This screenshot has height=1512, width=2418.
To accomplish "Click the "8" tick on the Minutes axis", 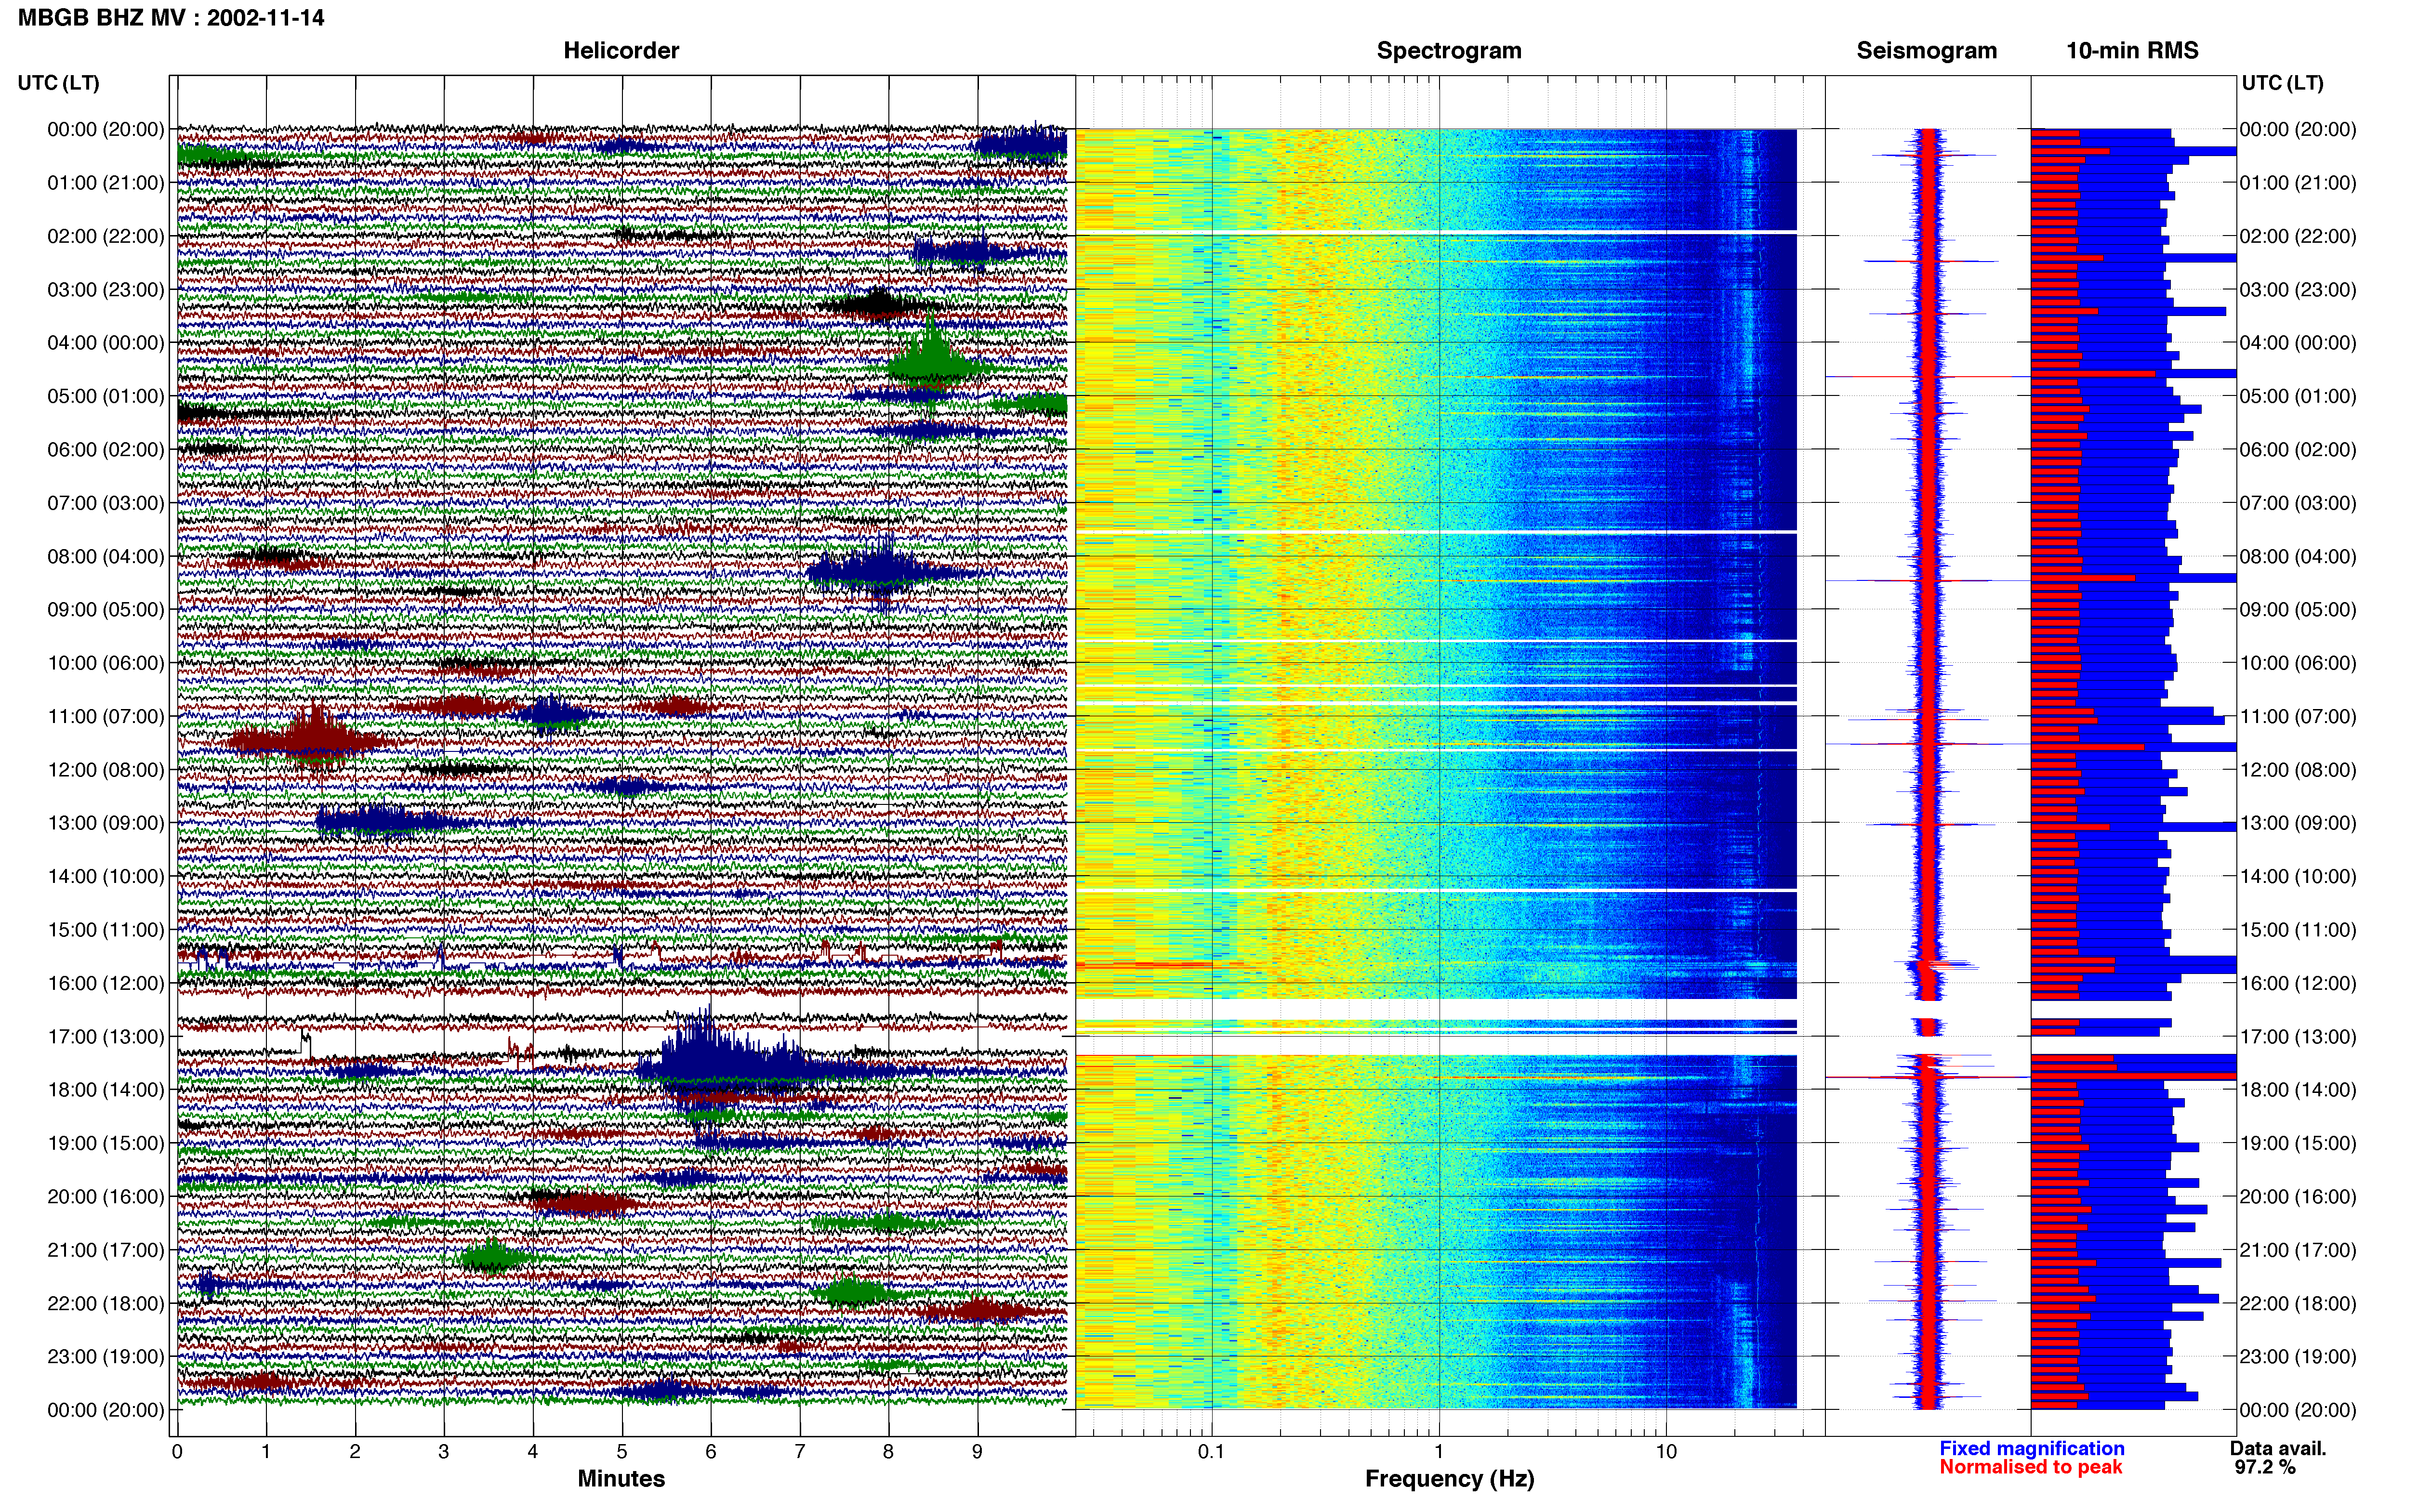I will pos(888,1452).
